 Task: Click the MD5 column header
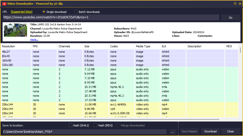click(232, 46)
